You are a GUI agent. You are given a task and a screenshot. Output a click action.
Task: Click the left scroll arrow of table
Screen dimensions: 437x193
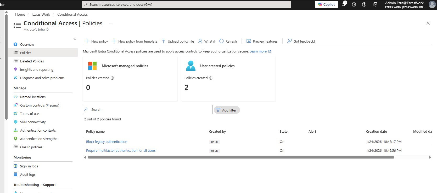coord(85,157)
